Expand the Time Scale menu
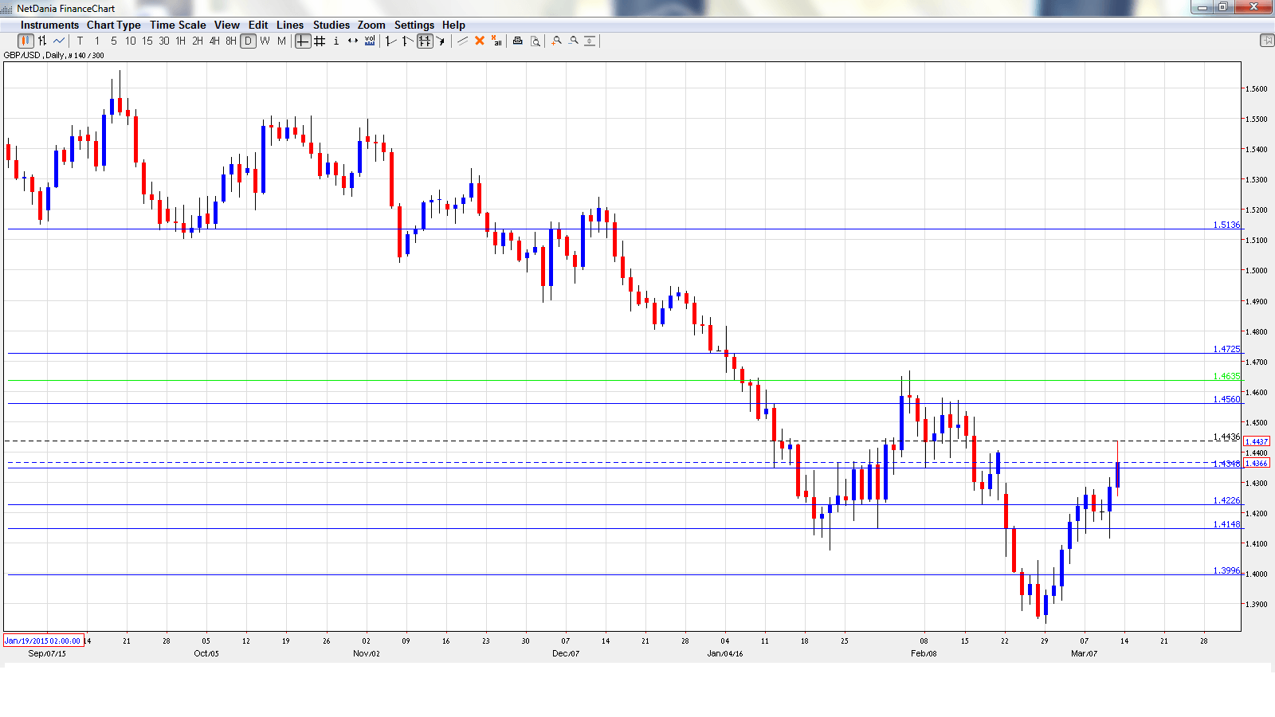Screen dimensions: 1275x717 tap(178, 25)
